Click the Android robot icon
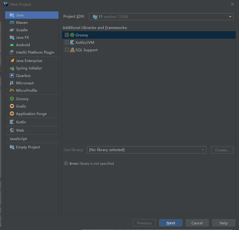Screen dimensions: 239x230 pos(12,45)
